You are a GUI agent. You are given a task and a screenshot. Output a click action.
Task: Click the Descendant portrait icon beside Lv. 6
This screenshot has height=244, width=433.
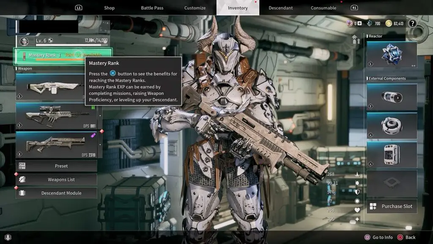point(25,41)
